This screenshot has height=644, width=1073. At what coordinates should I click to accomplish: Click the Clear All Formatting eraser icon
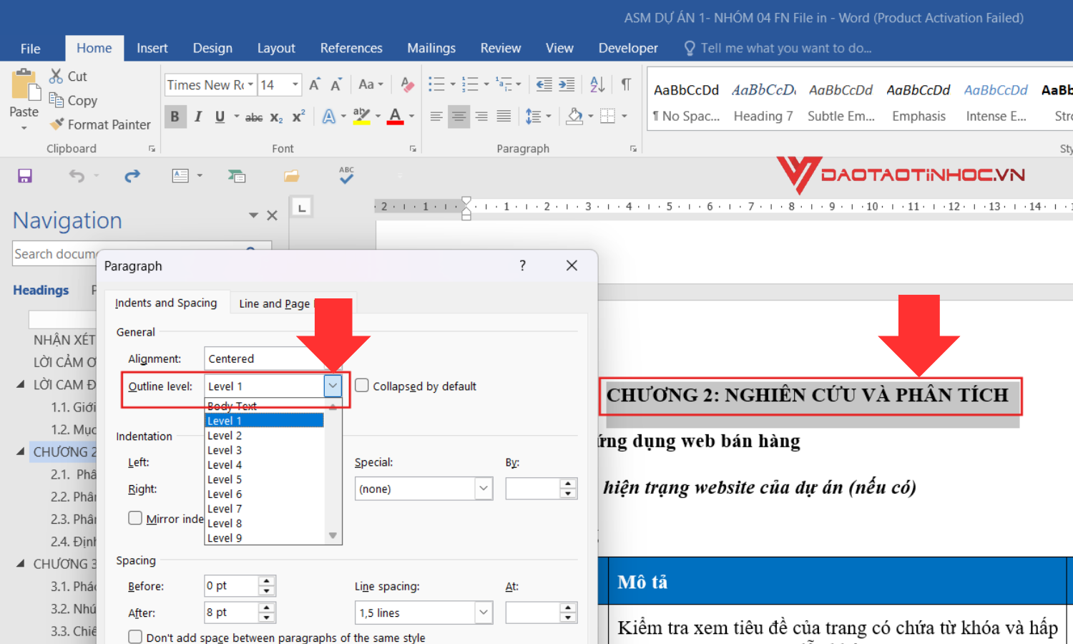pyautogui.click(x=407, y=84)
